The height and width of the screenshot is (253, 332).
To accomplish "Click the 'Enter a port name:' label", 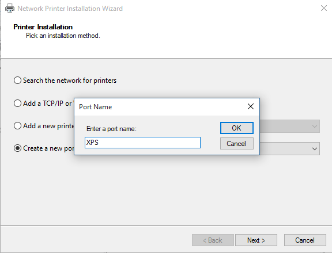I will tap(111, 129).
